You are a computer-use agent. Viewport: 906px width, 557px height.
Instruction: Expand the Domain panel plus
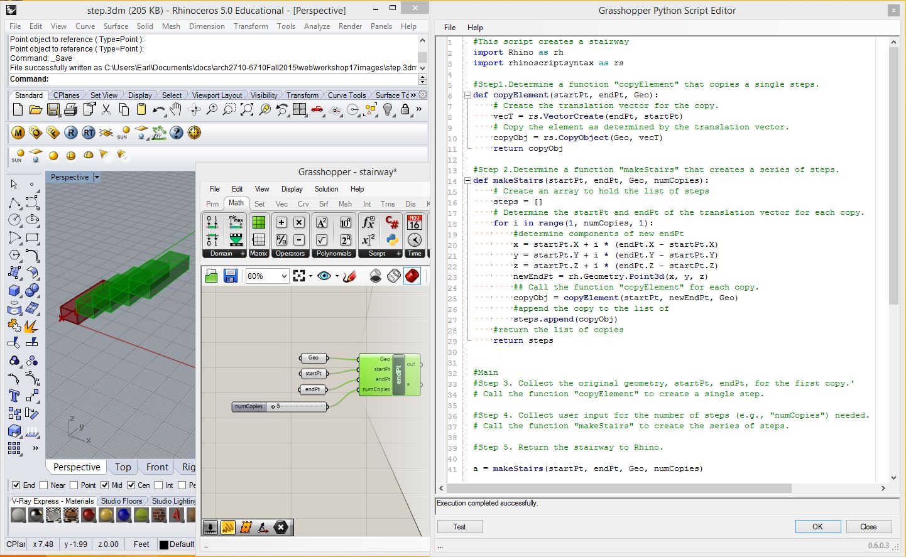pyautogui.click(x=242, y=254)
